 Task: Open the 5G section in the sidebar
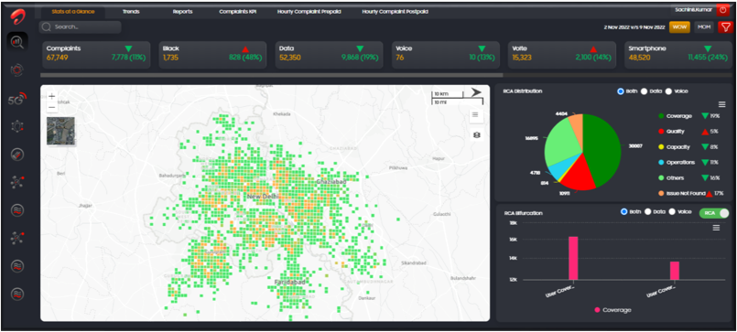tap(17, 99)
